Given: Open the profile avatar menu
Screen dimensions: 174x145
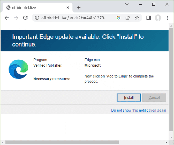Looking at the screenshot, I should pyautogui.click(x=158, y=18).
